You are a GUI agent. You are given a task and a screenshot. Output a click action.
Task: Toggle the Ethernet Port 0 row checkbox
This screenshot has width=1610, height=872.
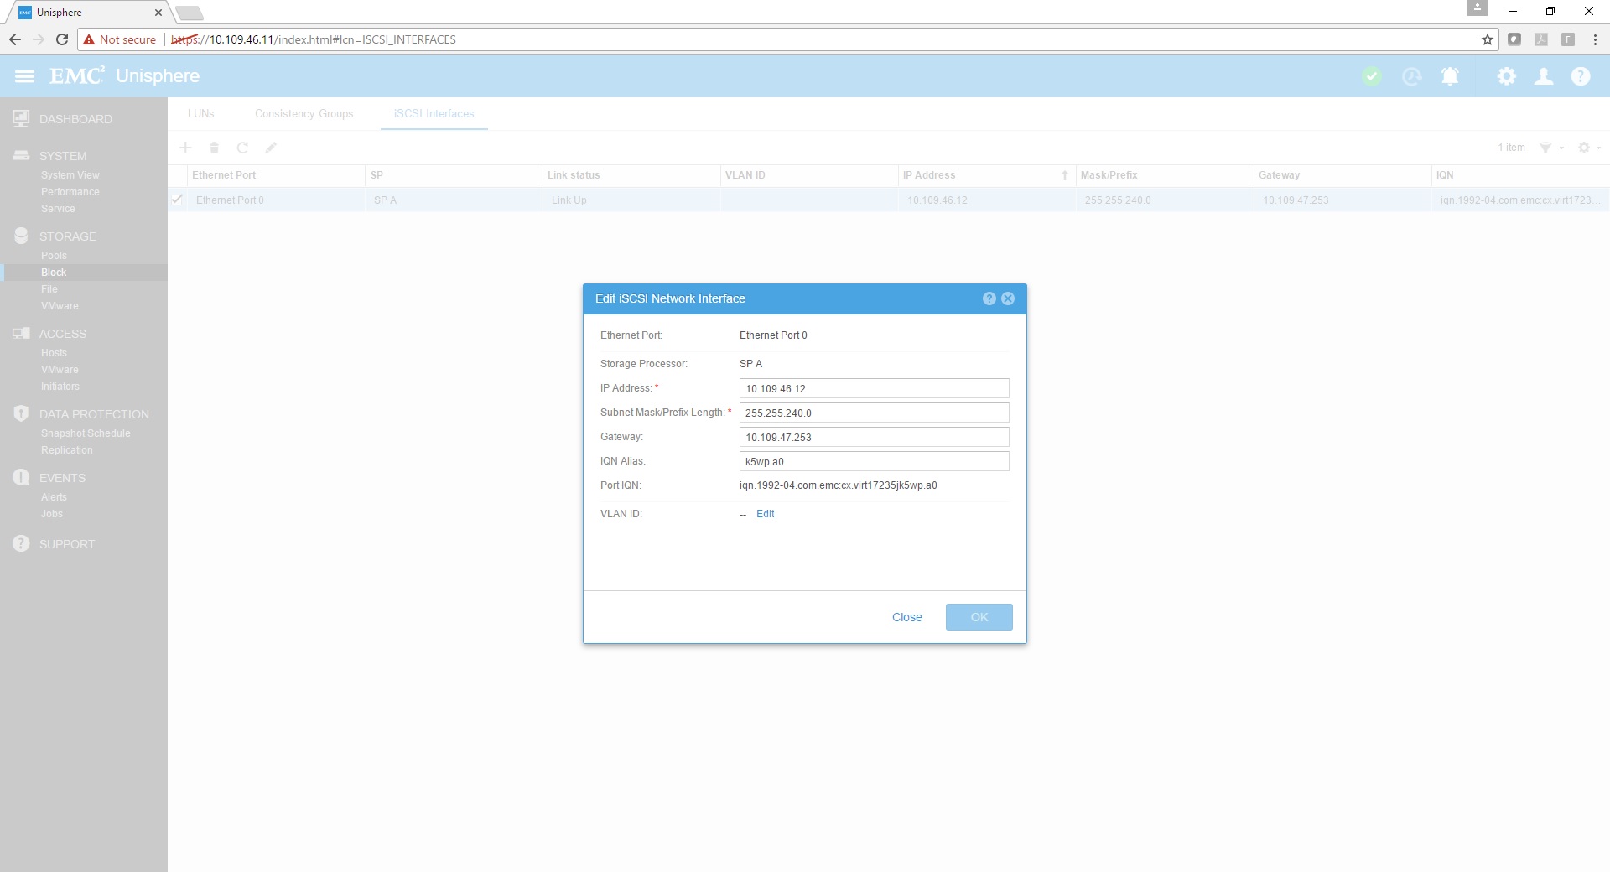(177, 200)
